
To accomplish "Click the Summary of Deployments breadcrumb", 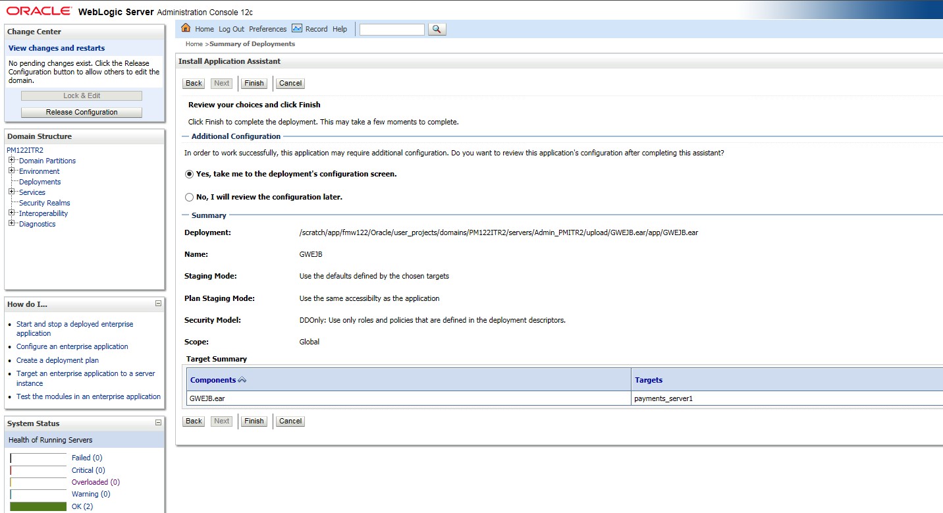I will pyautogui.click(x=252, y=44).
